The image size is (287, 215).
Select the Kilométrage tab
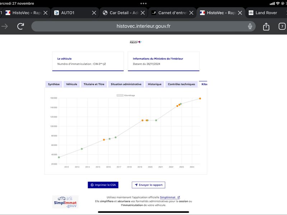coord(203,84)
